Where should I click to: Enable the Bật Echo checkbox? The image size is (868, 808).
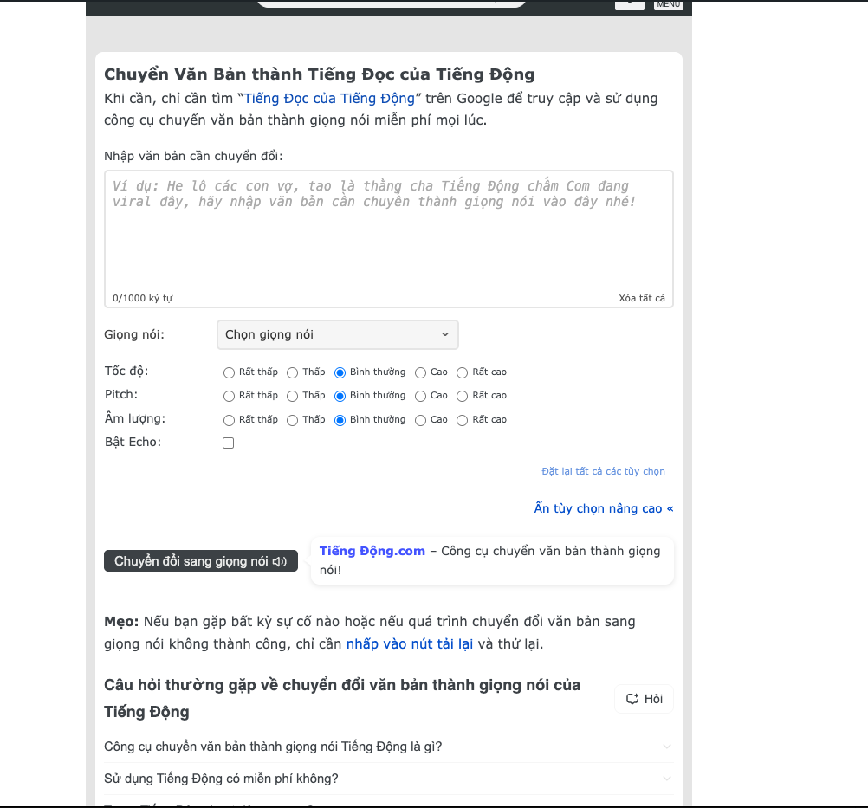[x=228, y=443]
